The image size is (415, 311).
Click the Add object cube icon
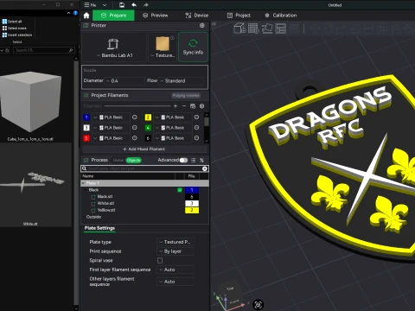239,29
